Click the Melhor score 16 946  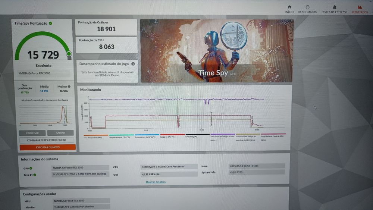(63, 91)
